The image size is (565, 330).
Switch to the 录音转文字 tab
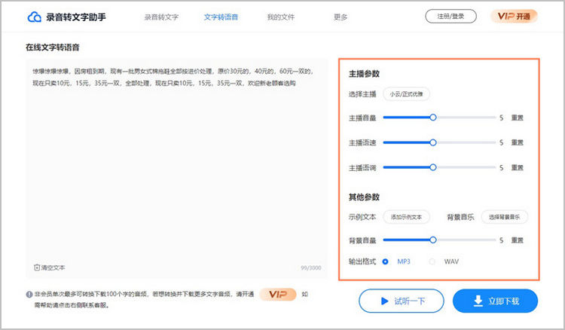coord(161,17)
